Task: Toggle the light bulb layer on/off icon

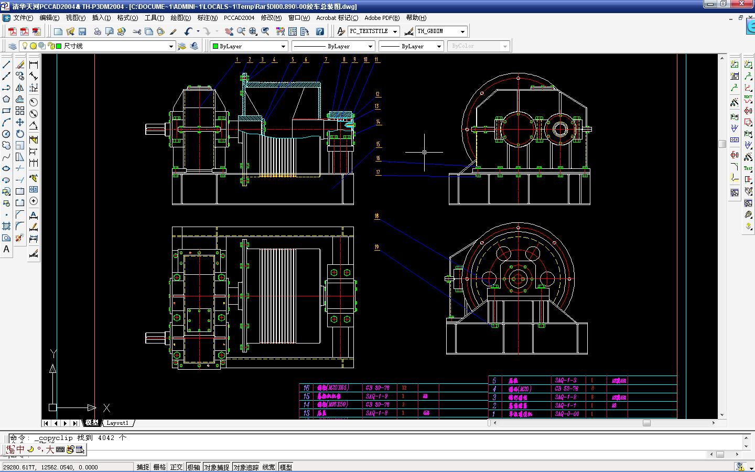Action: pos(24,46)
